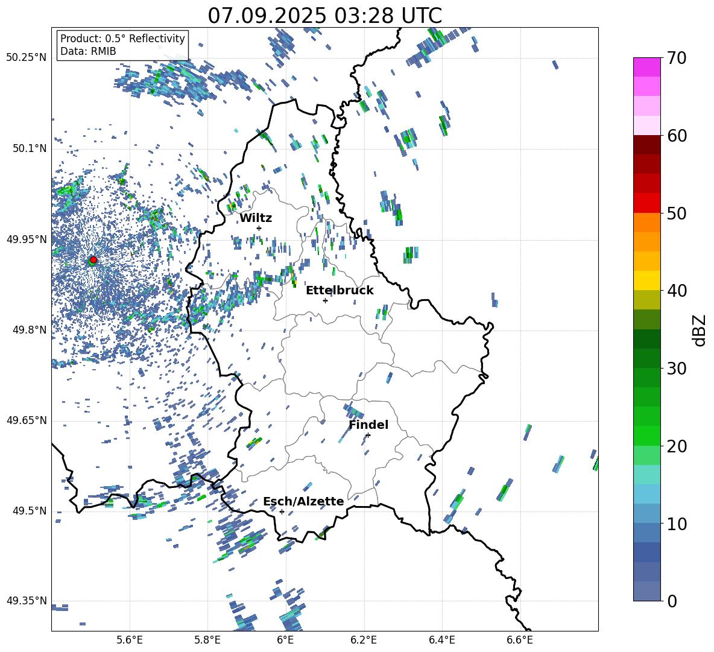714x652 pixels.
Task: Click the 50.1°N latitude label
Action: [30, 149]
